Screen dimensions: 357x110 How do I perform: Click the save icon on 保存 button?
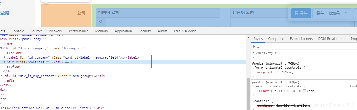coord(296,13)
